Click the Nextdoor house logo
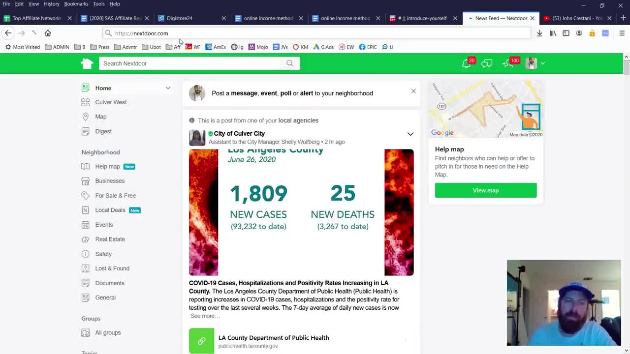The image size is (630, 354). (x=87, y=63)
